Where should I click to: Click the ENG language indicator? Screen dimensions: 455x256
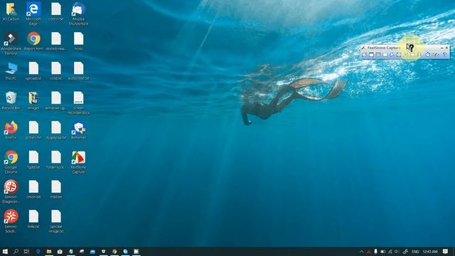click(x=415, y=252)
